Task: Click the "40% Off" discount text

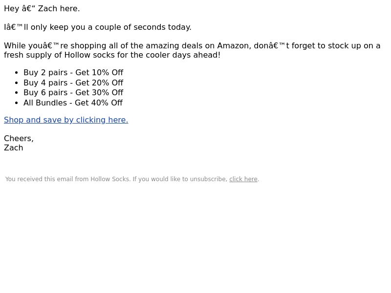Action: tap(107, 103)
